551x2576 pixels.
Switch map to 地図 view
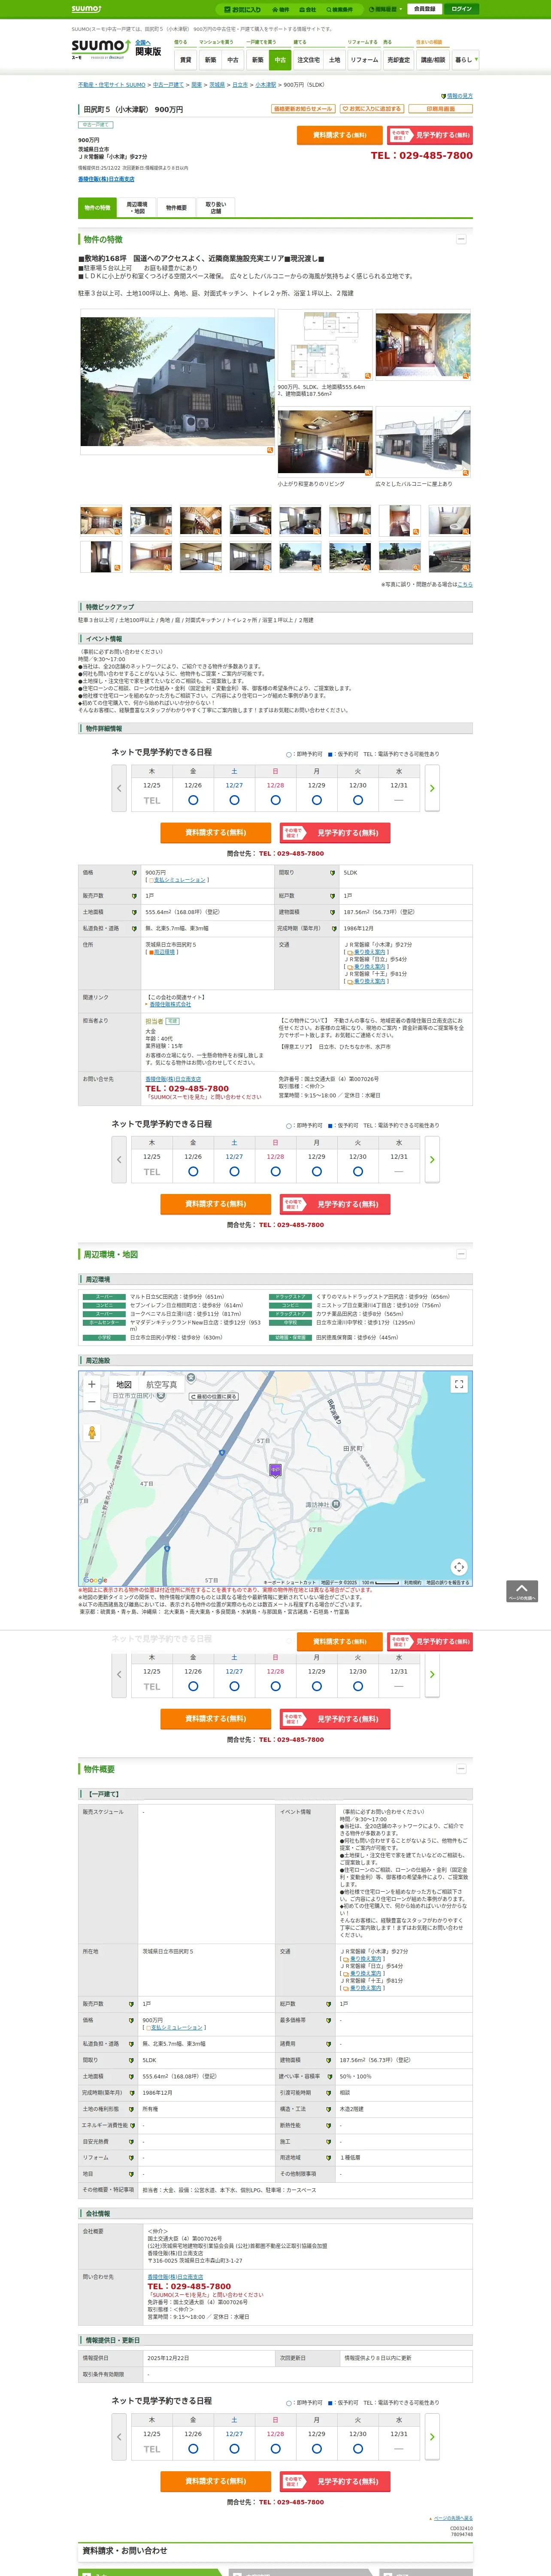pos(124,1385)
